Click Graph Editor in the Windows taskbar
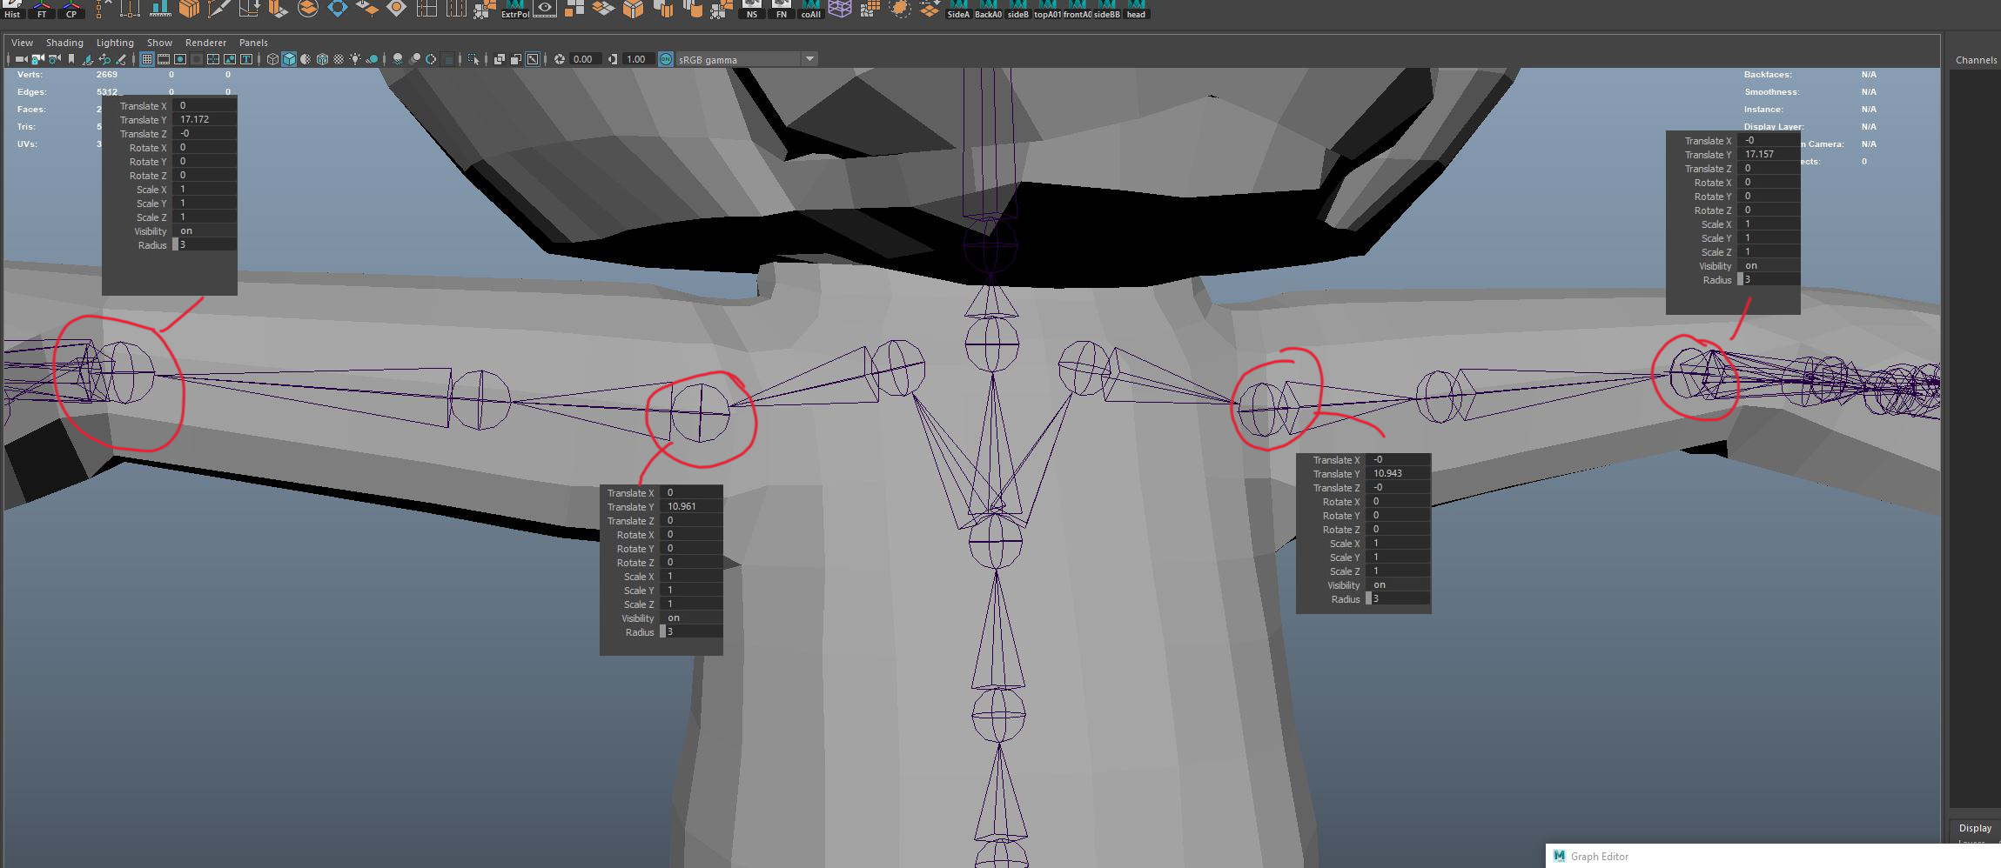Image resolution: width=2001 pixels, height=868 pixels. [1601, 856]
